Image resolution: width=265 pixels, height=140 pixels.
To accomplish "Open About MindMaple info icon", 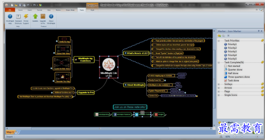I will tap(51, 16).
